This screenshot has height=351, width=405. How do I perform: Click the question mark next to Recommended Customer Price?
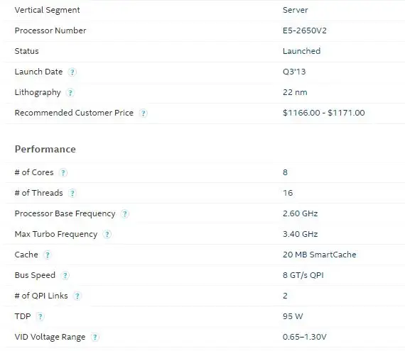pos(143,113)
